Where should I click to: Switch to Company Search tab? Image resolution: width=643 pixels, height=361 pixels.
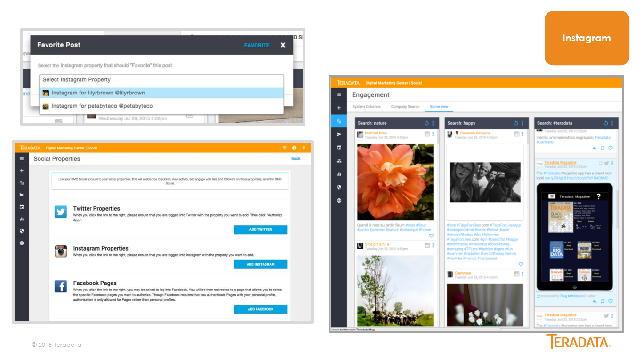click(405, 107)
